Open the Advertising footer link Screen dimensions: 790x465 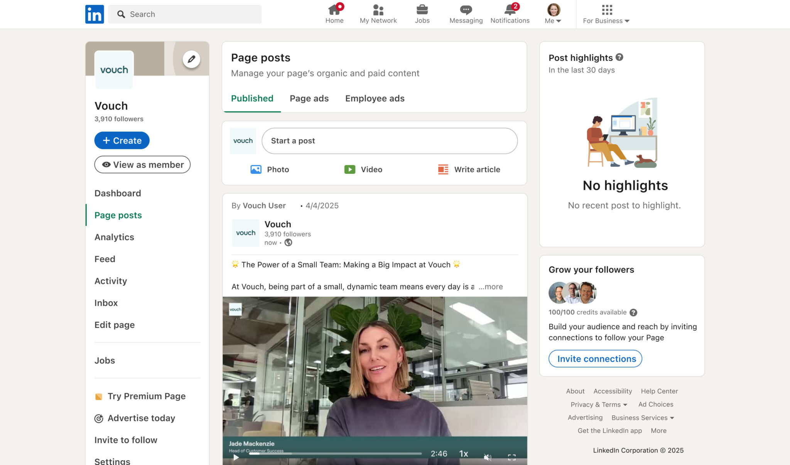(585, 417)
